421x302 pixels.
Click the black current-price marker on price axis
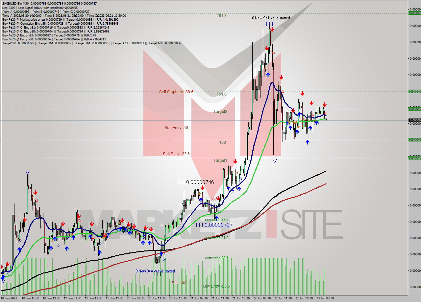click(414, 120)
